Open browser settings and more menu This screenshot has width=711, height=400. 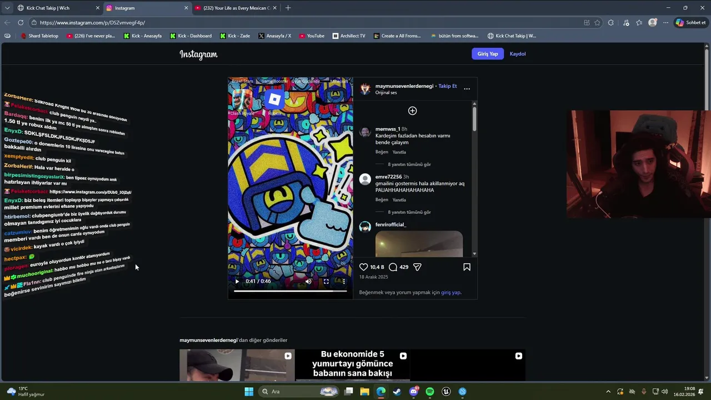[665, 23]
